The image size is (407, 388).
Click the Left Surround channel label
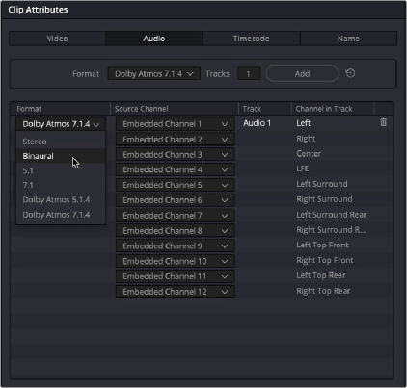[x=322, y=184]
